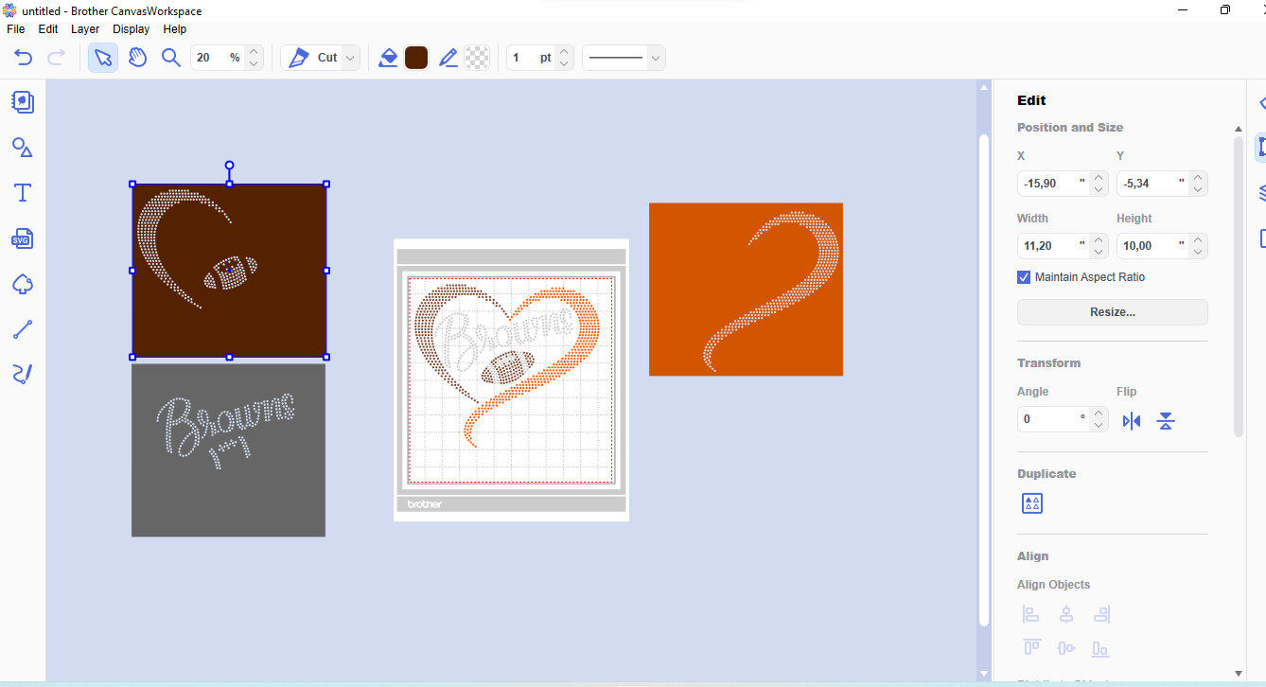Screen dimensions: 1266x687
Task: Select the orange heart swoosh object
Action: click(x=746, y=289)
